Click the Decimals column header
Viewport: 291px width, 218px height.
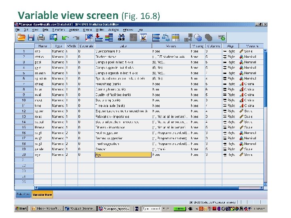86,46
